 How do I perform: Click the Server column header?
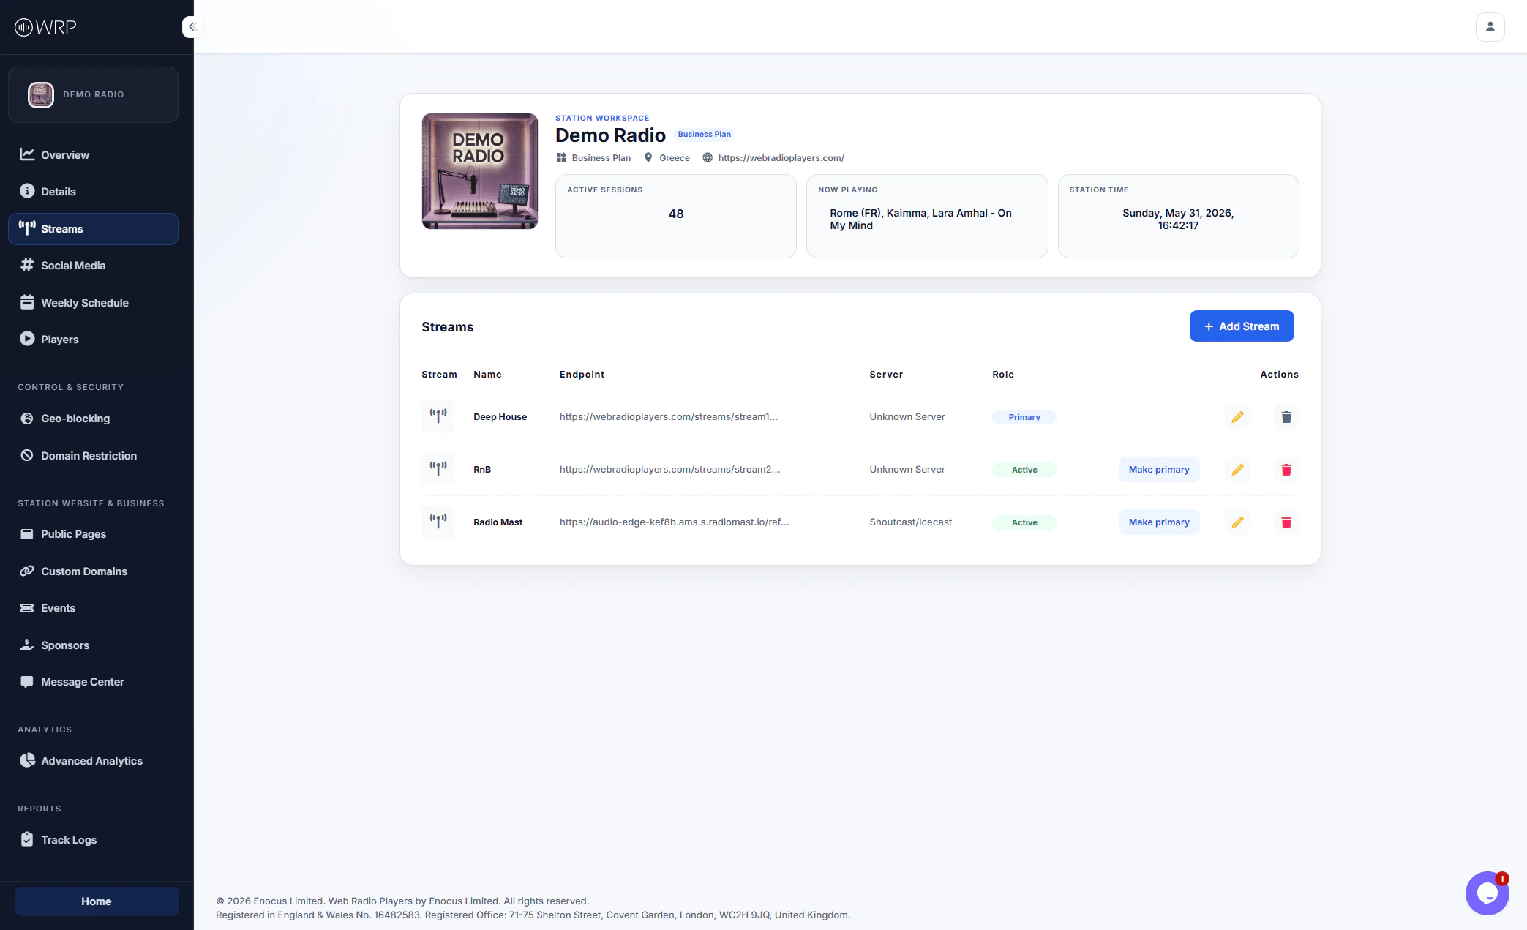(x=886, y=375)
